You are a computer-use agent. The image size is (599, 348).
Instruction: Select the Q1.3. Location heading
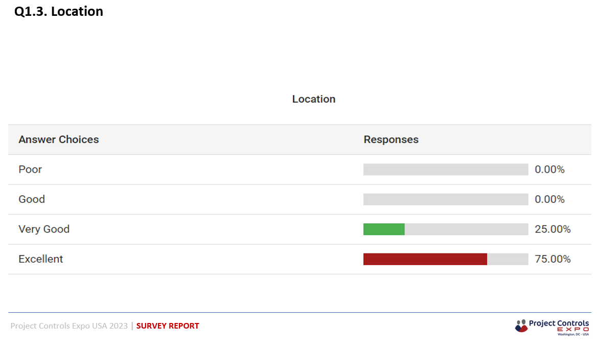click(x=58, y=11)
